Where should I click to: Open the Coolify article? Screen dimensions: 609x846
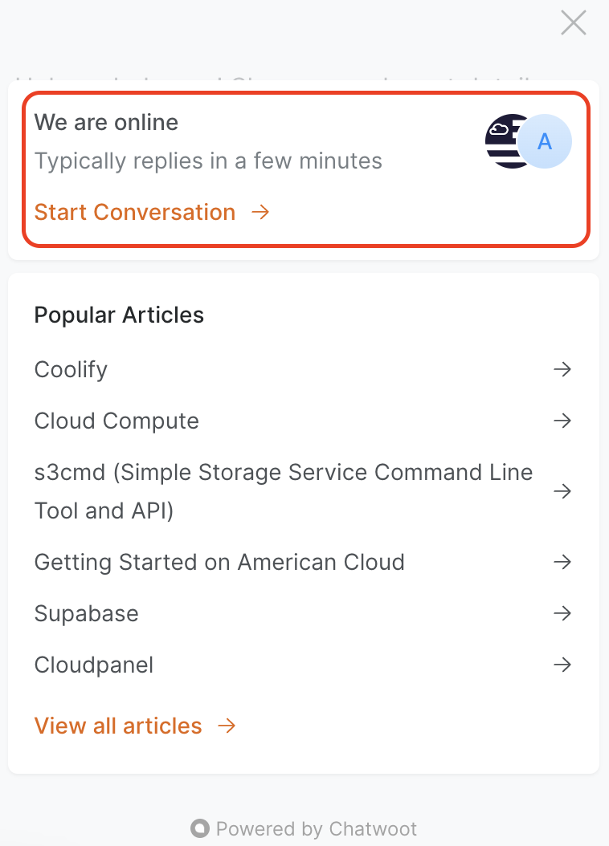point(71,369)
